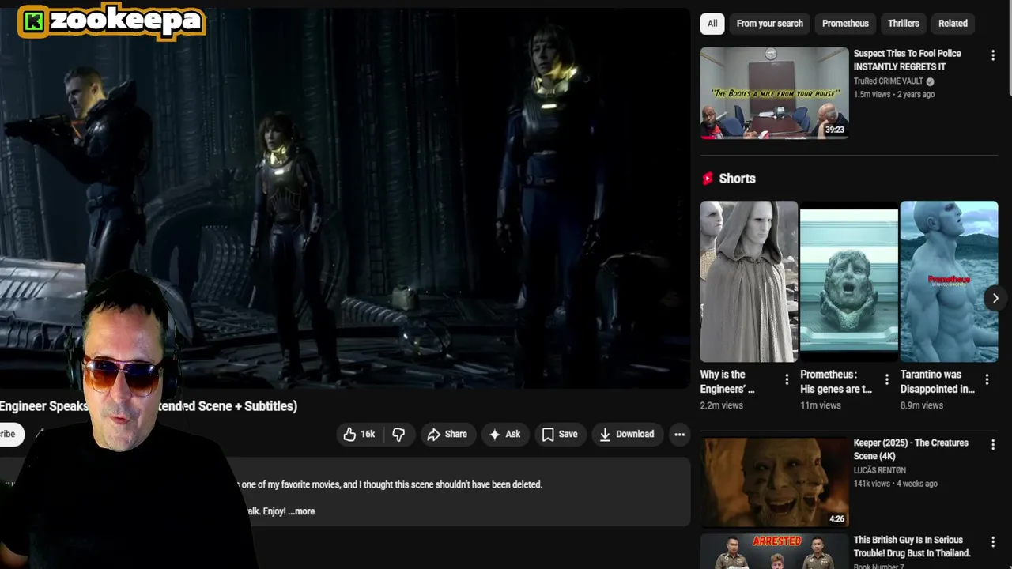Open the three-dot more actions menu below video
Viewport: 1012px width, 569px height.
[679, 434]
